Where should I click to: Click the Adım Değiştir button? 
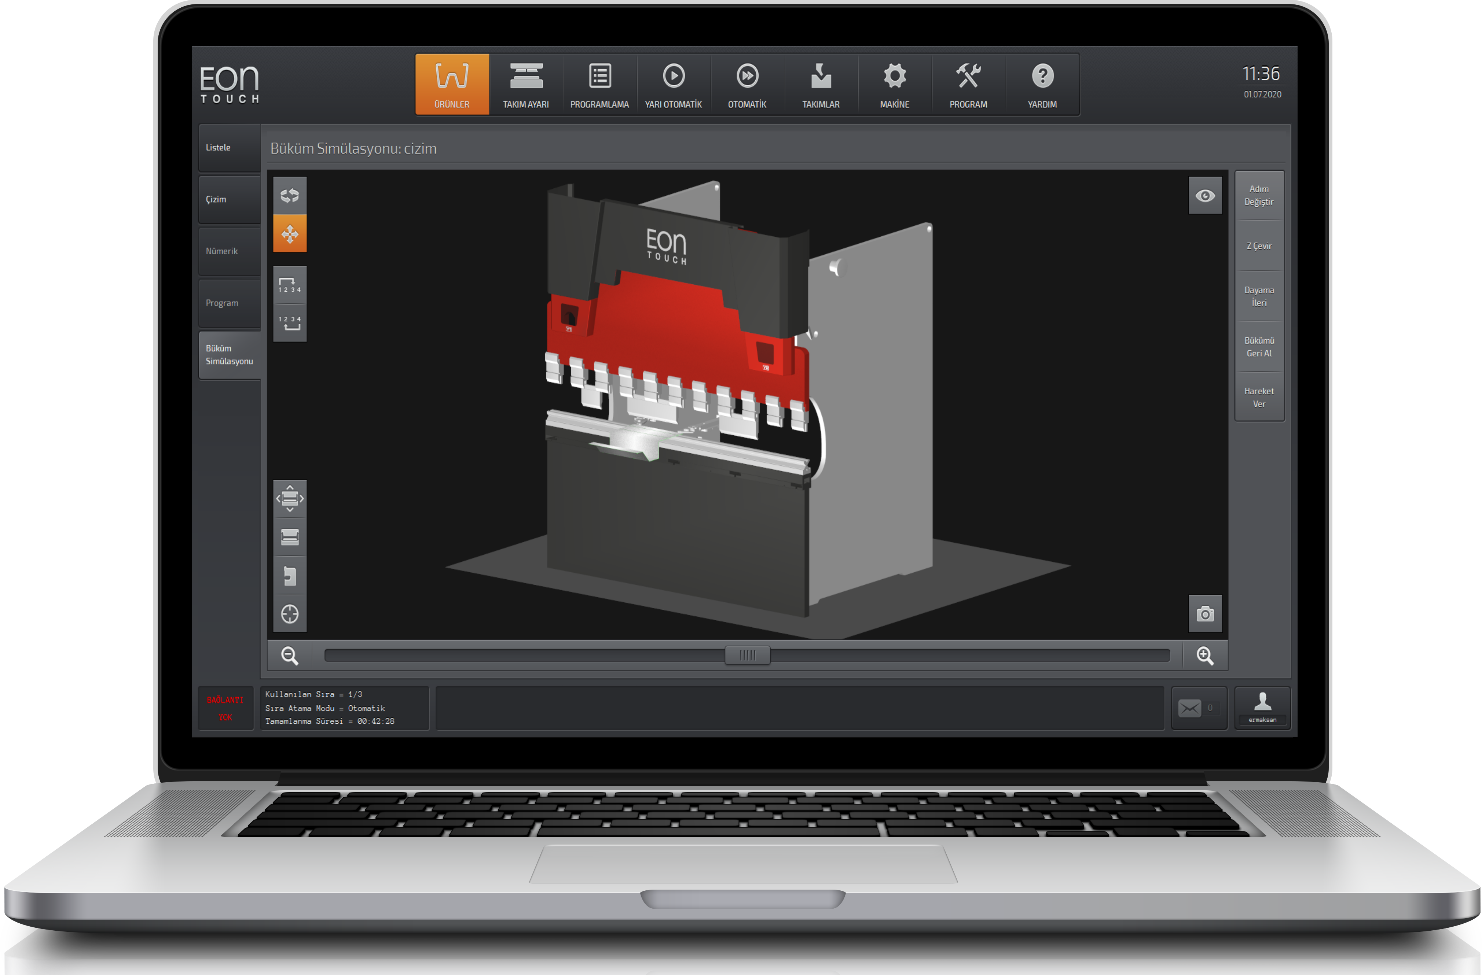coord(1259,195)
